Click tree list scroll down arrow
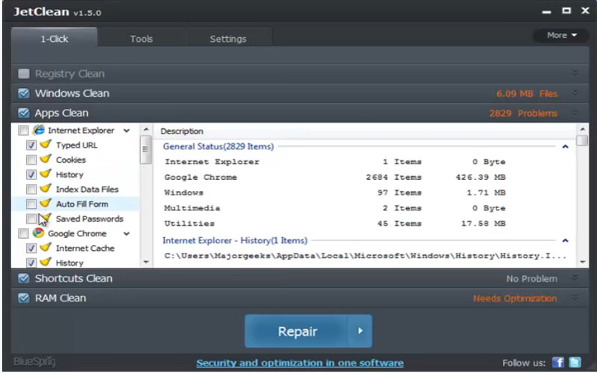Viewport: 597px width, 373px height. (x=146, y=262)
